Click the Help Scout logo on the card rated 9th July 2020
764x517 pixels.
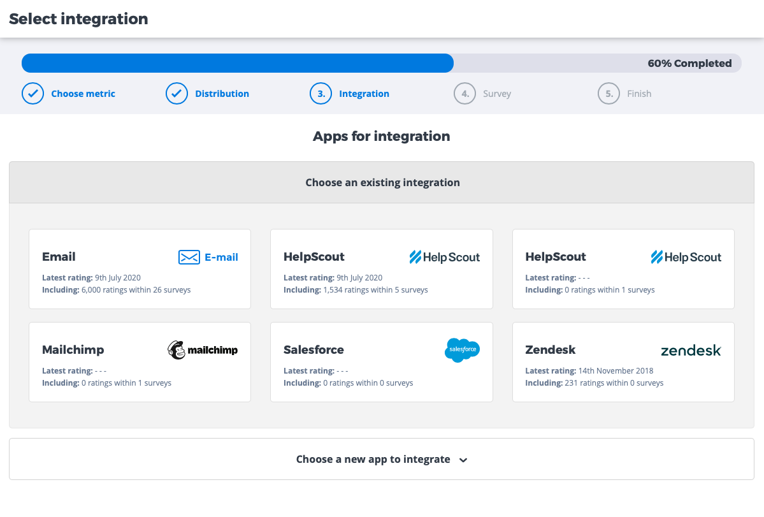coord(444,258)
